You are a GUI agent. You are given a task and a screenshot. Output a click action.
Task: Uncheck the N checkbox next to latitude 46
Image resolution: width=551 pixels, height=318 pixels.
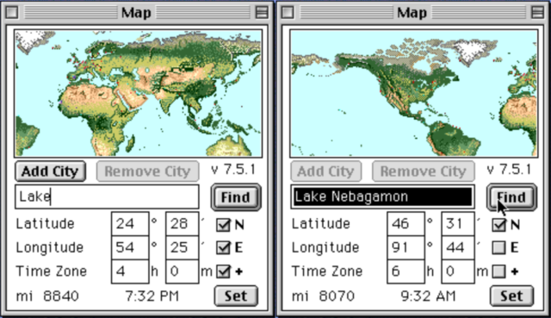[x=498, y=224]
